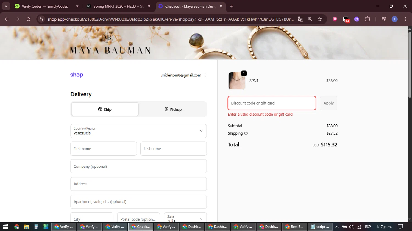Open the Chrome three-dot menu
Screen dimensions: 412x231
click(405, 19)
